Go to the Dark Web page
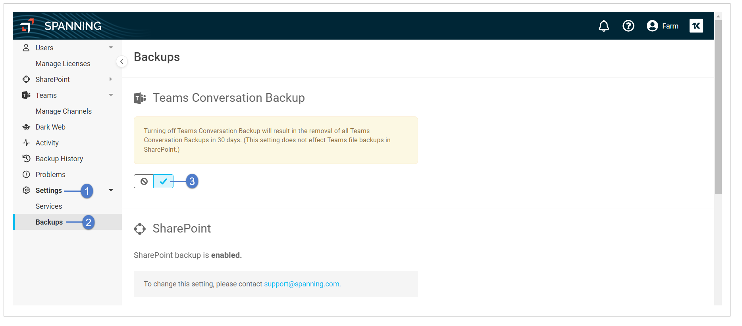This screenshot has width=742, height=326. tap(50, 127)
